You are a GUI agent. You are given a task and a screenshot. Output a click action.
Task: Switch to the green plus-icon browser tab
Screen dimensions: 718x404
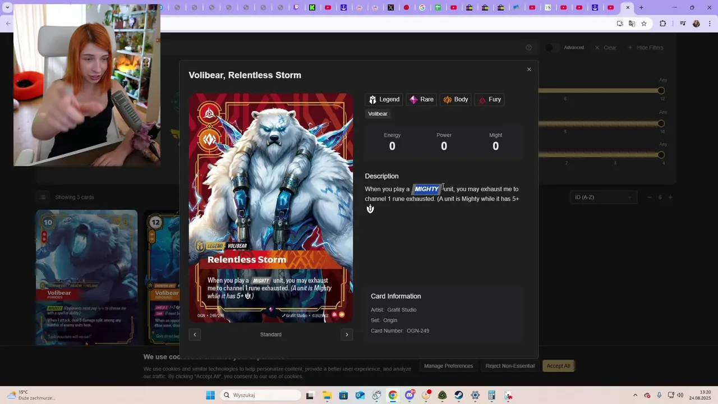pyautogui.click(x=438, y=8)
